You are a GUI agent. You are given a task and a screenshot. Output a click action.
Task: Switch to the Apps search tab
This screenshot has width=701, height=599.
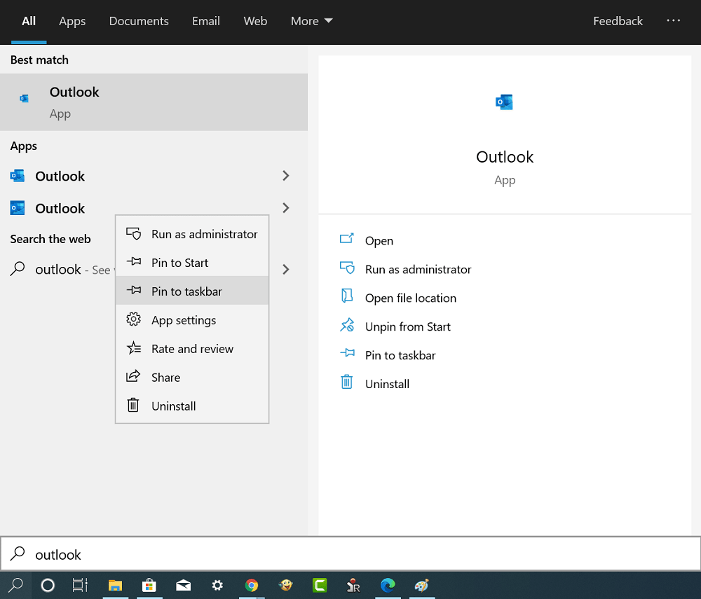(72, 21)
